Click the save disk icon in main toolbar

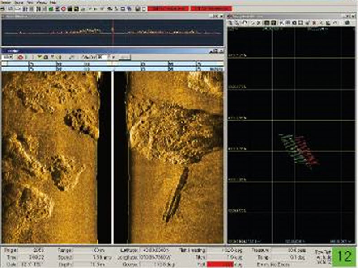tap(137, 8)
